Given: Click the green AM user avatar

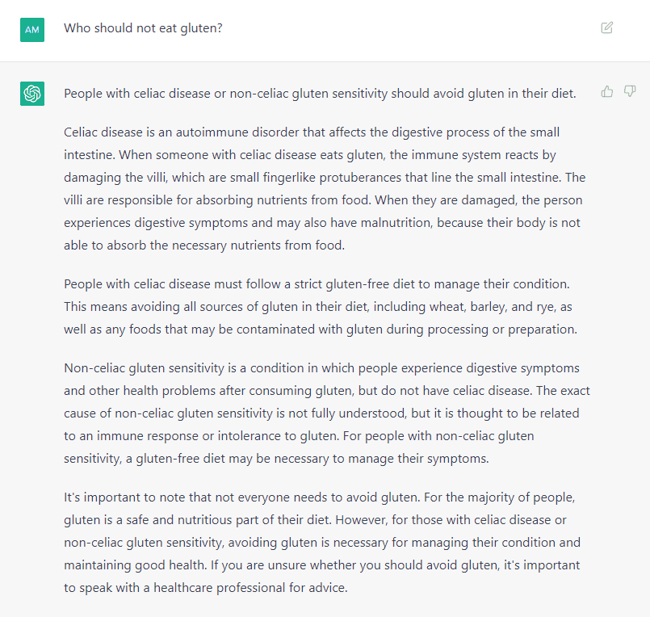Looking at the screenshot, I should click(32, 30).
